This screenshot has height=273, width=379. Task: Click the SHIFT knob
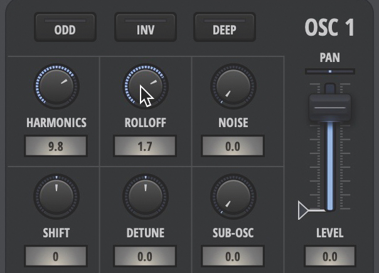coord(56,197)
